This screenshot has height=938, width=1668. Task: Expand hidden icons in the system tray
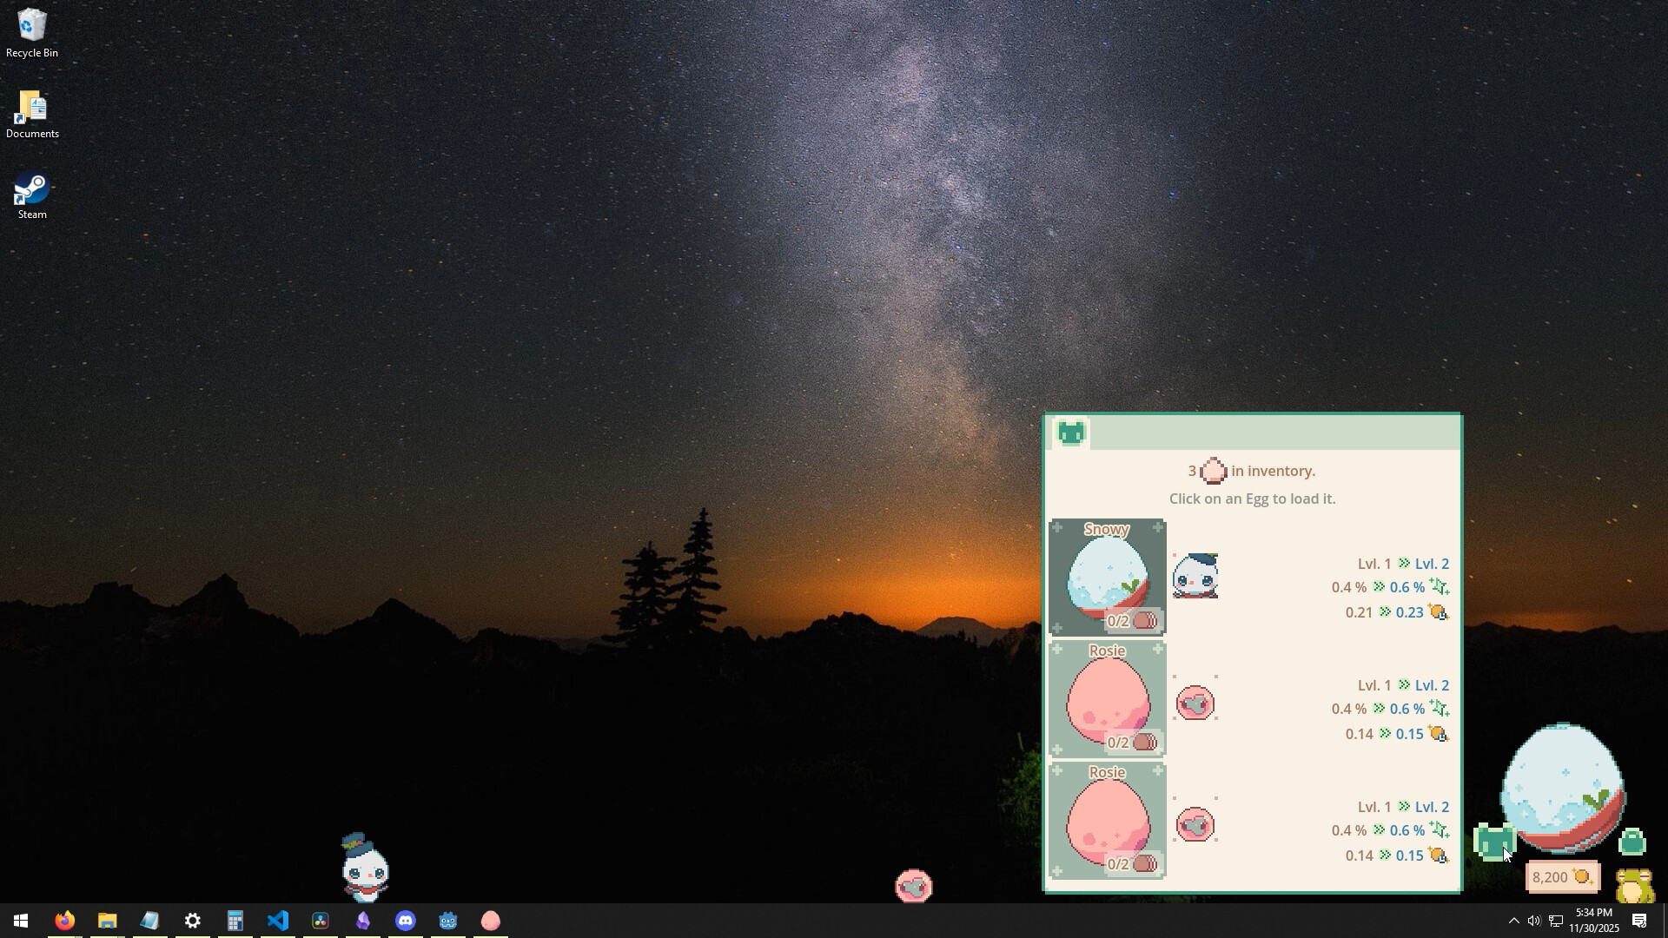click(1514, 920)
